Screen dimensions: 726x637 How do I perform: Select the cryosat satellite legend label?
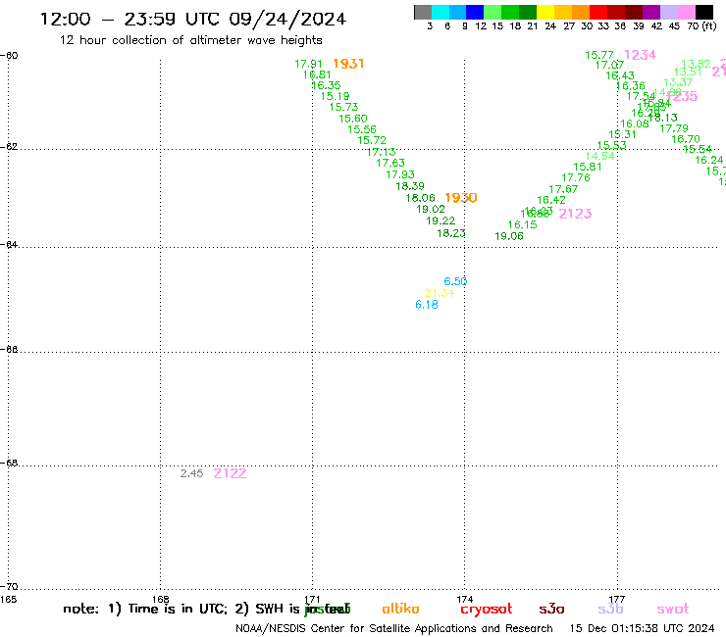coord(487,610)
